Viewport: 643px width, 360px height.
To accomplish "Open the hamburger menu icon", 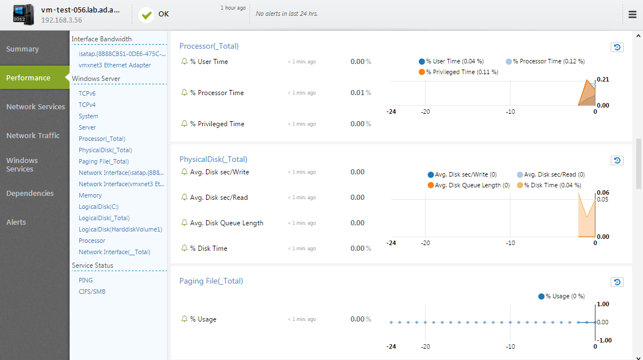I will pos(632,14).
